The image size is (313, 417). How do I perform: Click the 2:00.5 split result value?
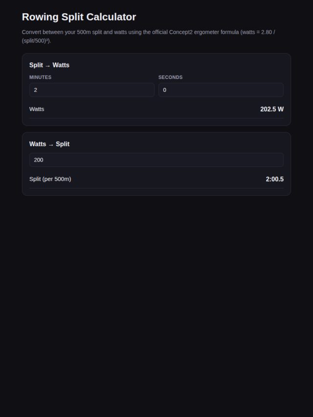click(275, 179)
